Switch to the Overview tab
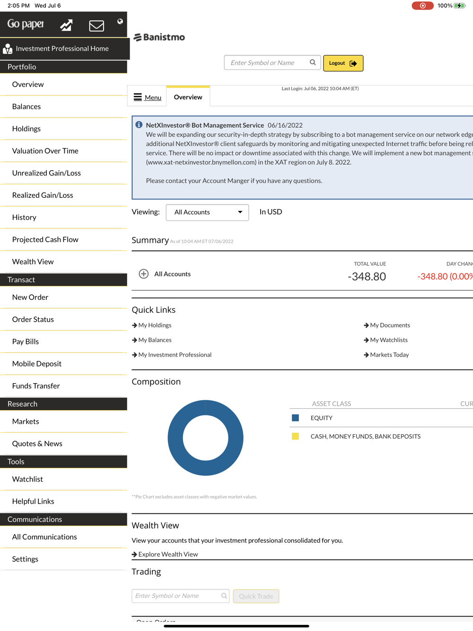This screenshot has width=473, height=631. [x=188, y=97]
